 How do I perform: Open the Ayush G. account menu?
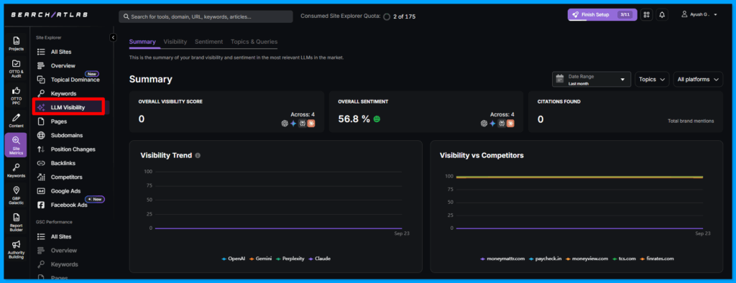point(699,15)
